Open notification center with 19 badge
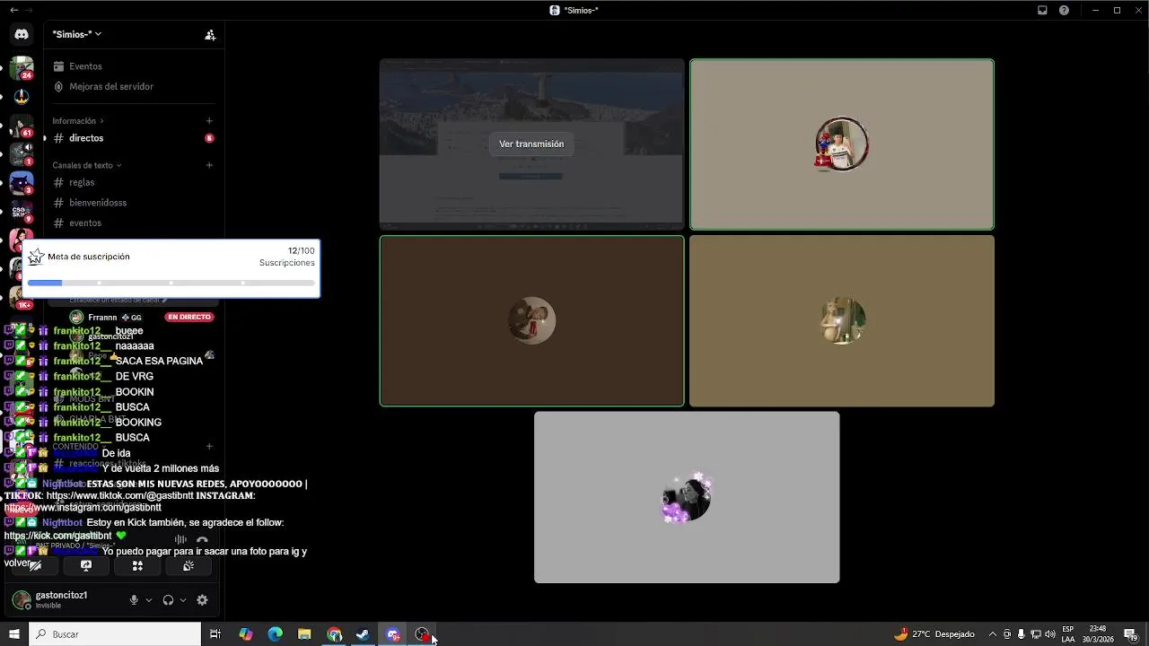1149x646 pixels. (x=1131, y=634)
